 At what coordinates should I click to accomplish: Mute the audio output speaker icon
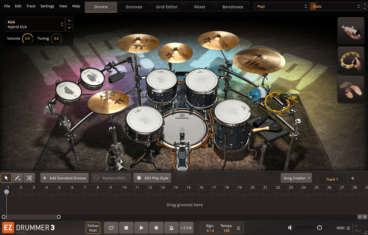pos(289,228)
